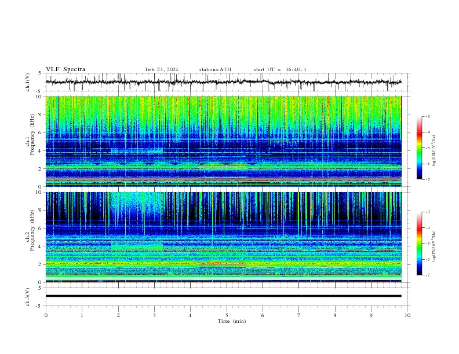The width and height of the screenshot is (459, 354).
Task: Click the "-7" tick on upper color bar
Action: coord(427,179)
